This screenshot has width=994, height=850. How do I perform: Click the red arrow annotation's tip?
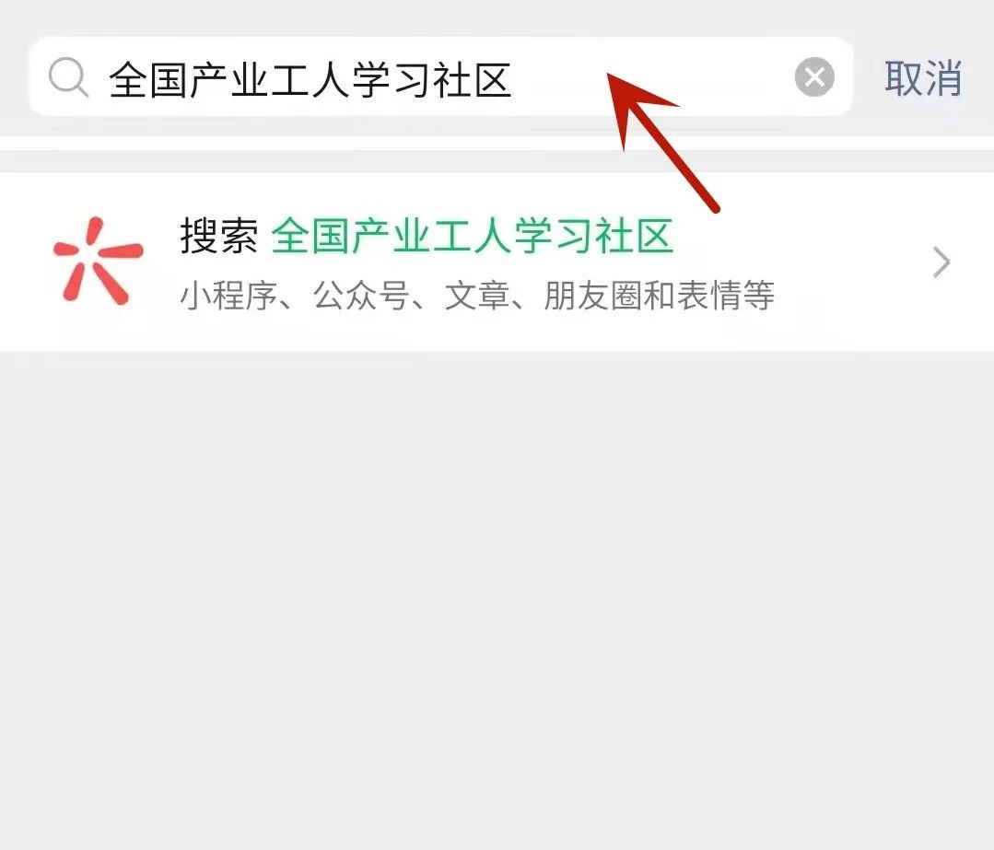click(x=610, y=76)
